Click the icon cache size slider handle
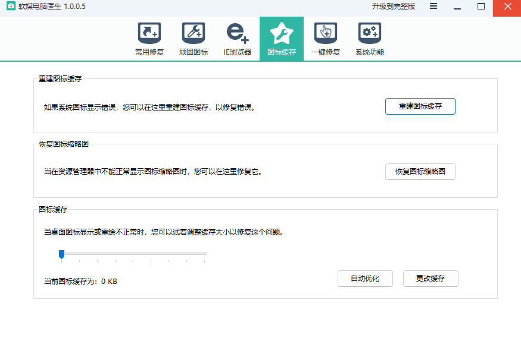This screenshot has height=338, width=521. tap(61, 254)
